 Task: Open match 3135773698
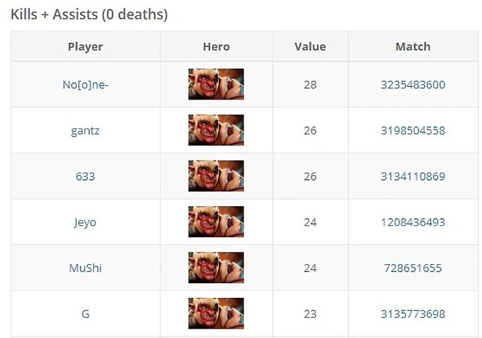(413, 314)
